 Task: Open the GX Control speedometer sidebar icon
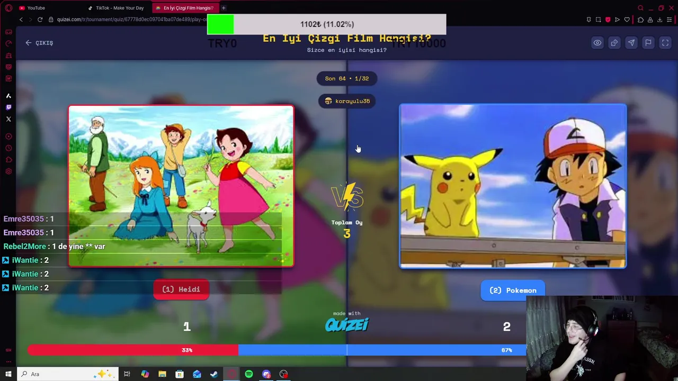point(8,43)
